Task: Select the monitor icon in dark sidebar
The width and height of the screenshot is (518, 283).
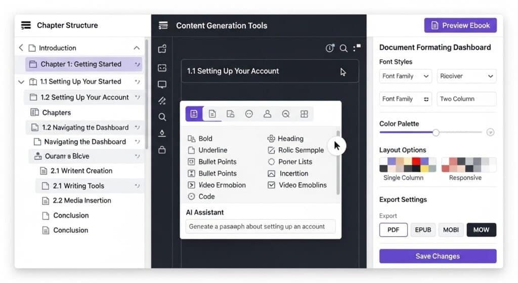Action: (x=162, y=85)
